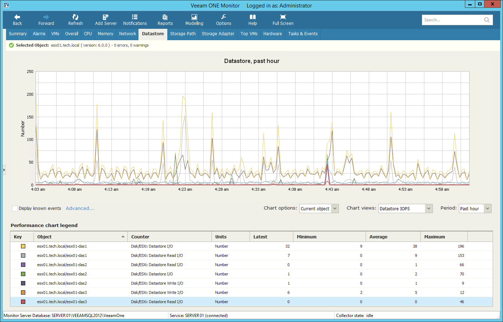Open the Storage Adapter tab
Image resolution: width=503 pixels, height=322 pixels.
coord(218,34)
